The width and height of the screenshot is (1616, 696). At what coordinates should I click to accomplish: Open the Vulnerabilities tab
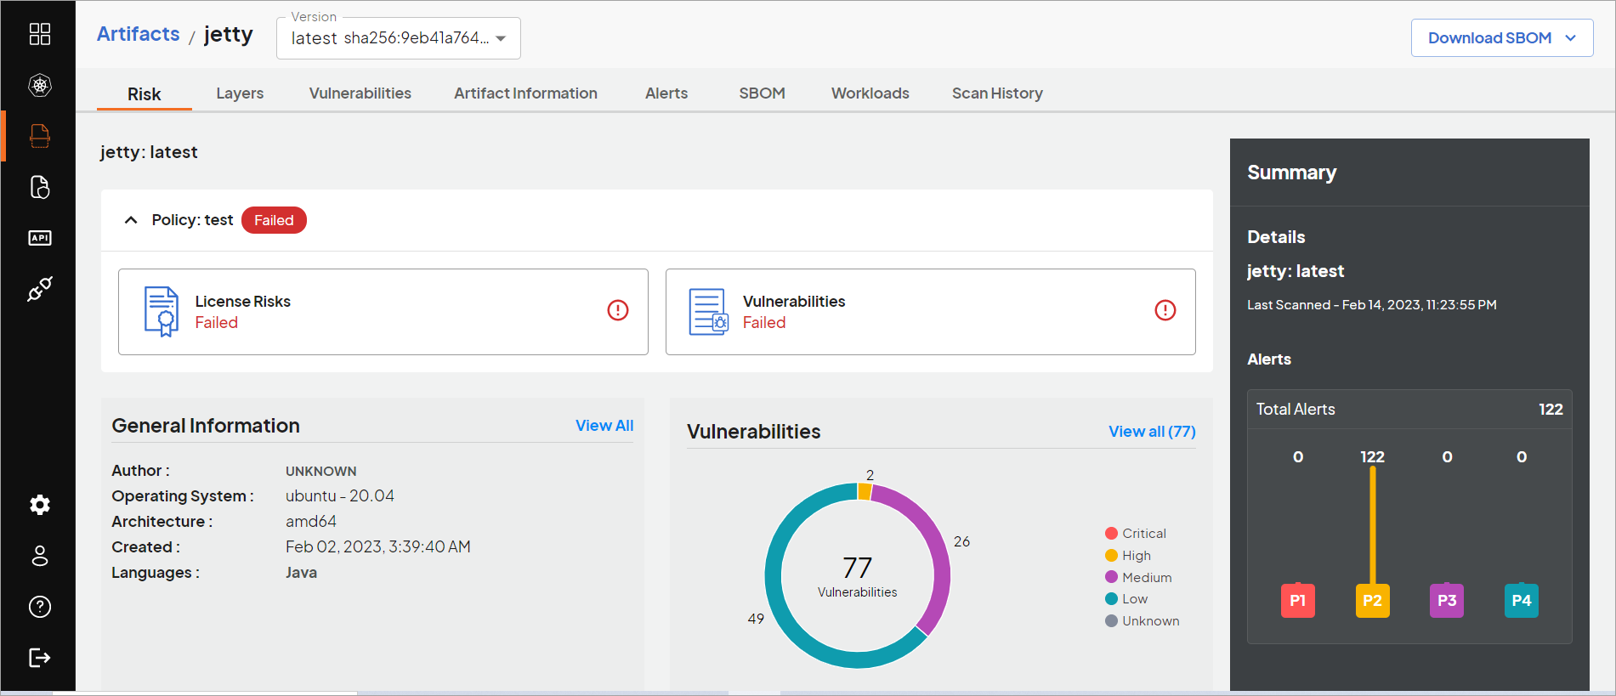point(360,93)
